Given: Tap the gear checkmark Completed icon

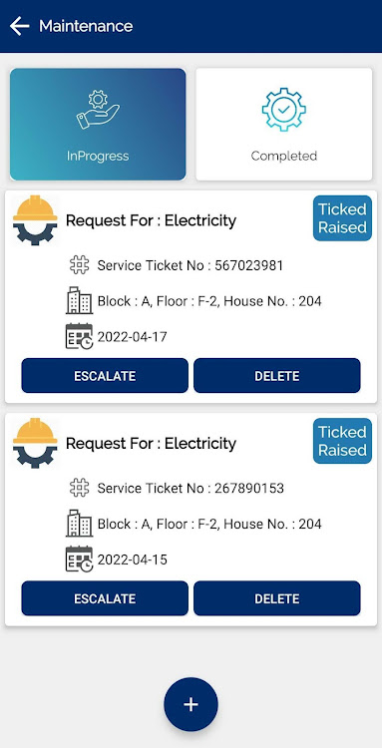Looking at the screenshot, I should click(x=284, y=110).
